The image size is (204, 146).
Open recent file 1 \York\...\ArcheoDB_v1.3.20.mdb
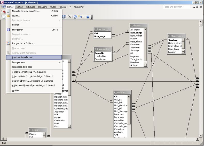[34, 72]
